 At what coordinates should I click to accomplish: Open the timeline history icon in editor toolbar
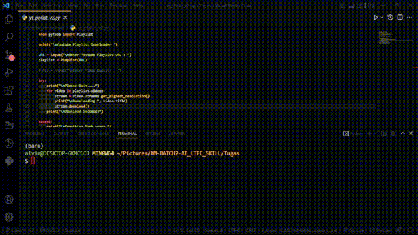[x=391, y=18]
